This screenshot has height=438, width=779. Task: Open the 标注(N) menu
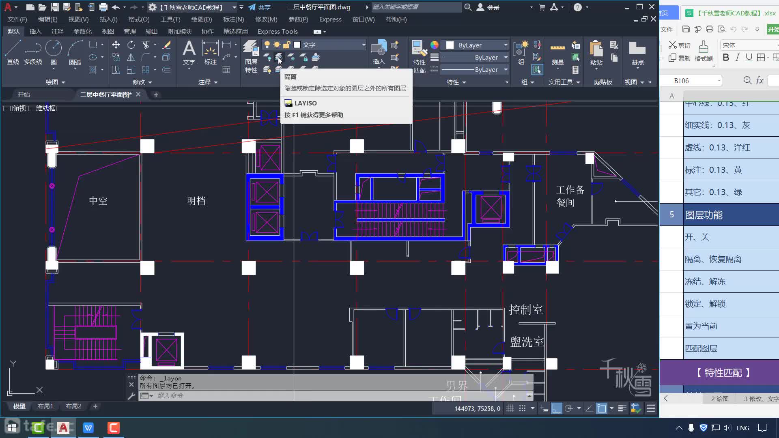233,19
